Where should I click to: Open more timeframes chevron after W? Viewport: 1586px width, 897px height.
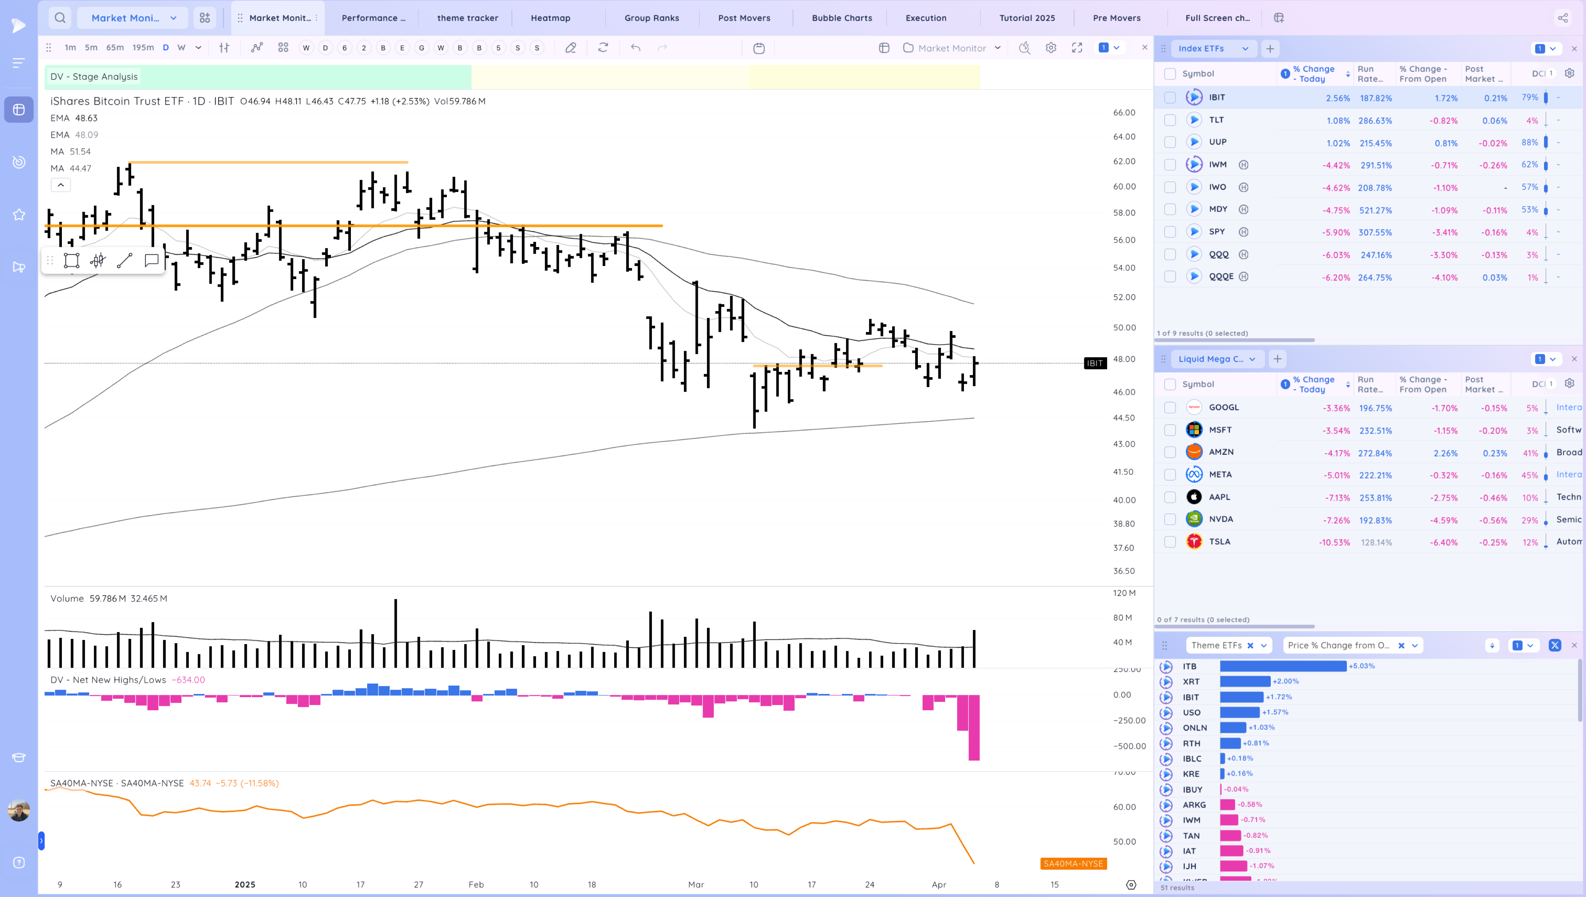coord(198,48)
